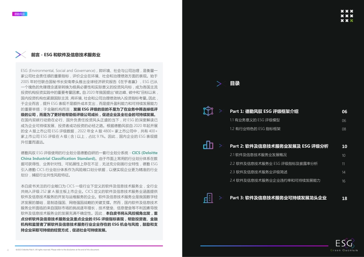
Task: Click page number 06 for Part 1
Action: coord(344,112)
